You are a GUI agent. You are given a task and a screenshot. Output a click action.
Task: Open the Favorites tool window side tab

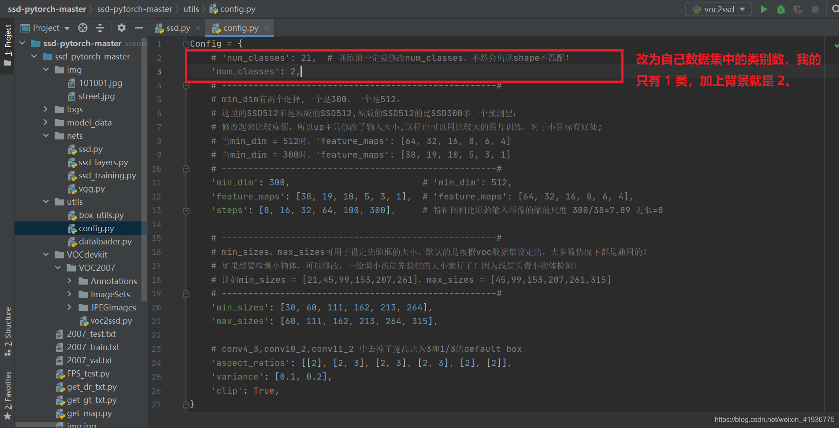coord(7,395)
